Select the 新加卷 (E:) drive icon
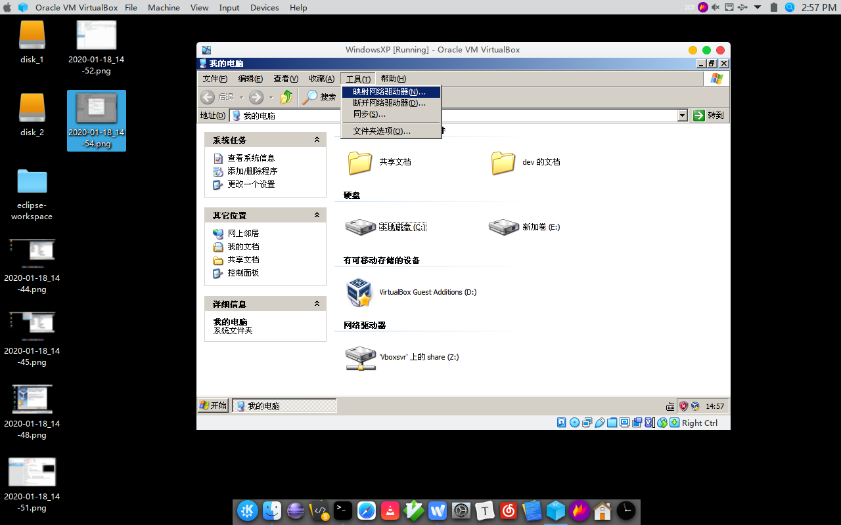Image resolution: width=841 pixels, height=525 pixels. tap(504, 227)
